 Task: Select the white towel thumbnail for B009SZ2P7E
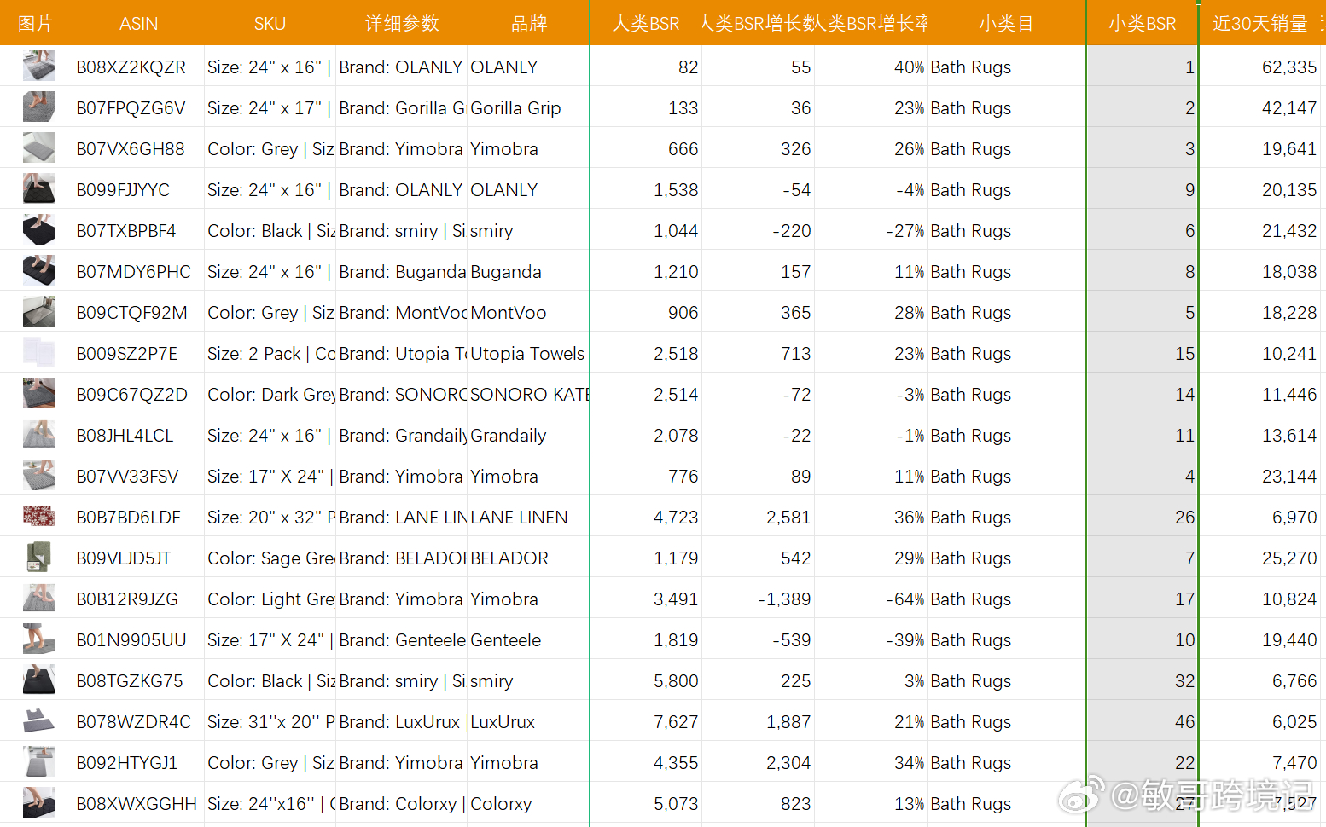38,353
